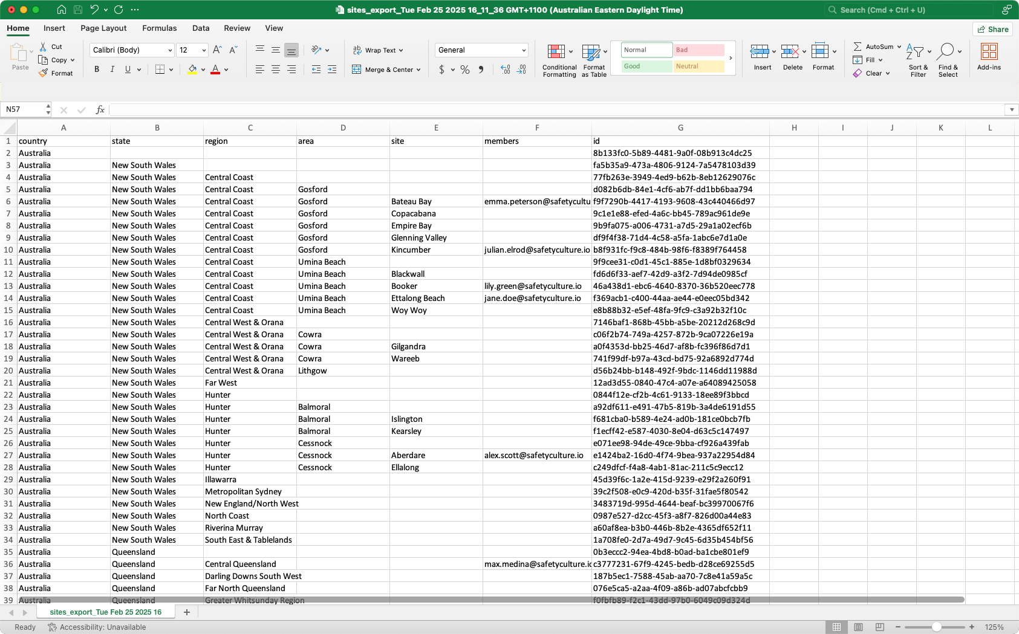This screenshot has width=1019, height=634.
Task: Open the Insert ribbon tab
Action: (54, 28)
